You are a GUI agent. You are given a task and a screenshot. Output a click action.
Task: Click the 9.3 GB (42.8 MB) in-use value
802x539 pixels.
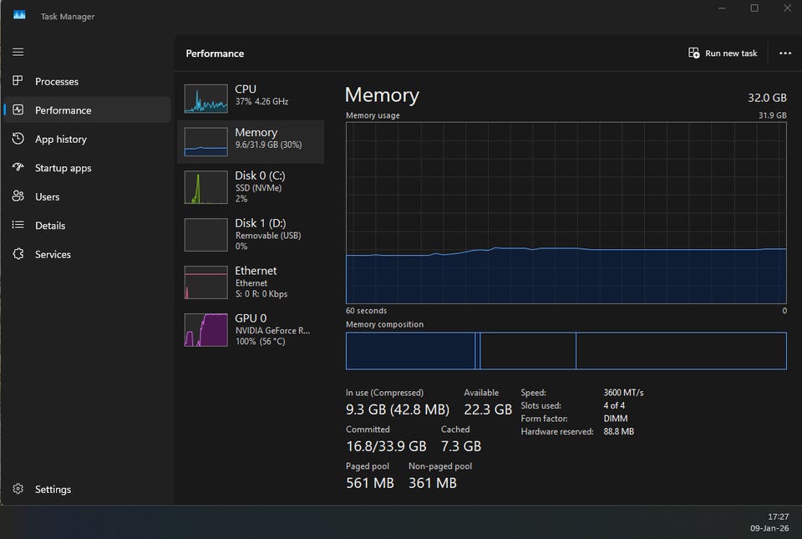tap(398, 409)
